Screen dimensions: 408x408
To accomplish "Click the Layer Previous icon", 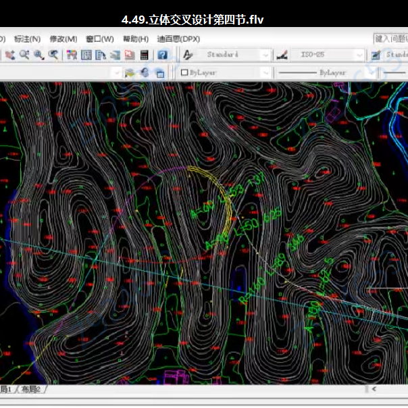I will tap(145, 72).
